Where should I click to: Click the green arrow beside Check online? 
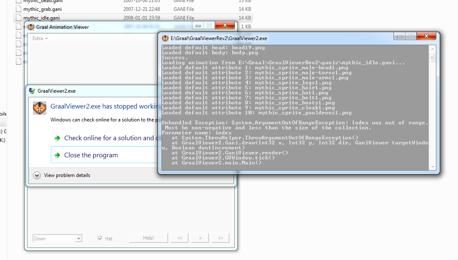[57, 138]
